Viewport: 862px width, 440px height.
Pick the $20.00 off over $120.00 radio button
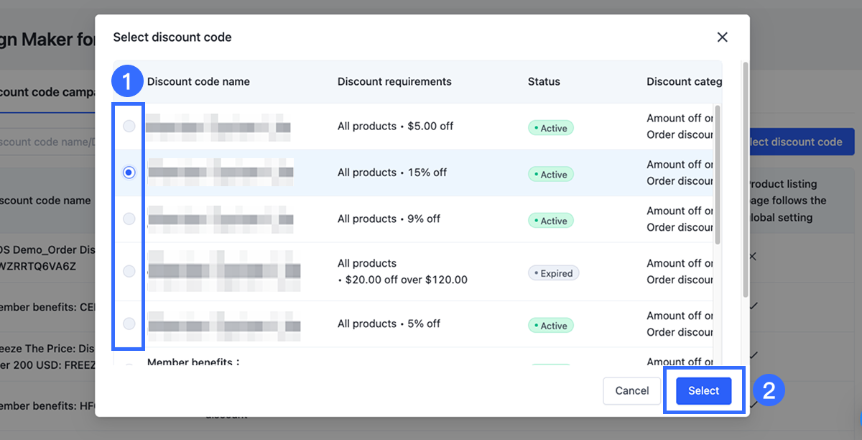point(129,271)
